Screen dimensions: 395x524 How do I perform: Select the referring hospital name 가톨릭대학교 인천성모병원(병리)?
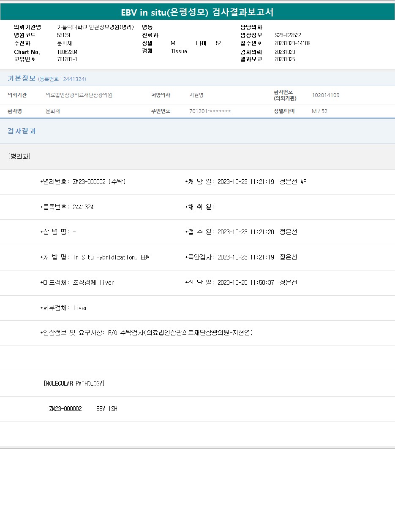[x=95, y=27]
